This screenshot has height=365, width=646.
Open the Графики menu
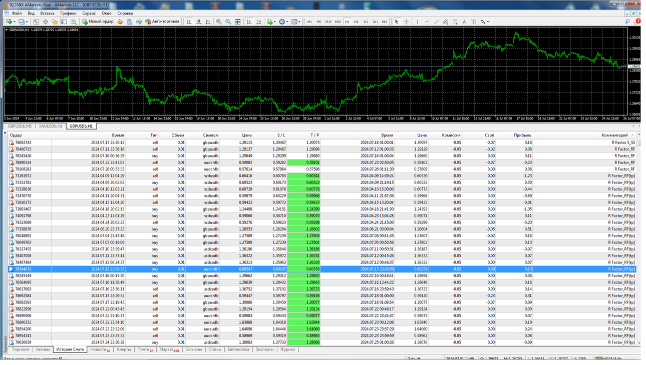tap(68, 13)
